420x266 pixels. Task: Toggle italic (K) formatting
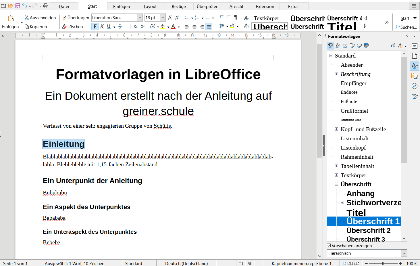tap(102, 26)
